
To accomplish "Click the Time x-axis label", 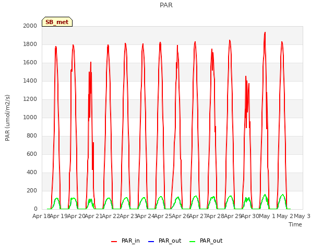I will 295,224.
